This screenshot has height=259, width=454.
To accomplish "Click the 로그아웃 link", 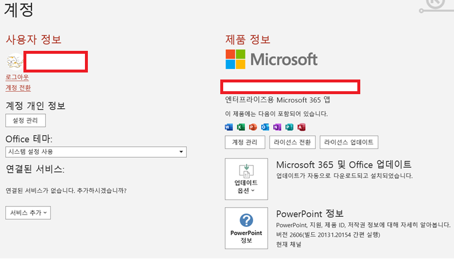I will point(18,78).
